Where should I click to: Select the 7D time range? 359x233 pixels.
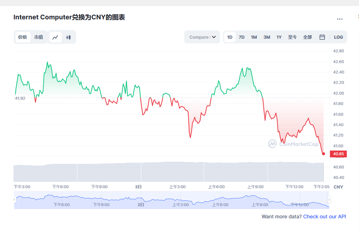tap(242, 37)
